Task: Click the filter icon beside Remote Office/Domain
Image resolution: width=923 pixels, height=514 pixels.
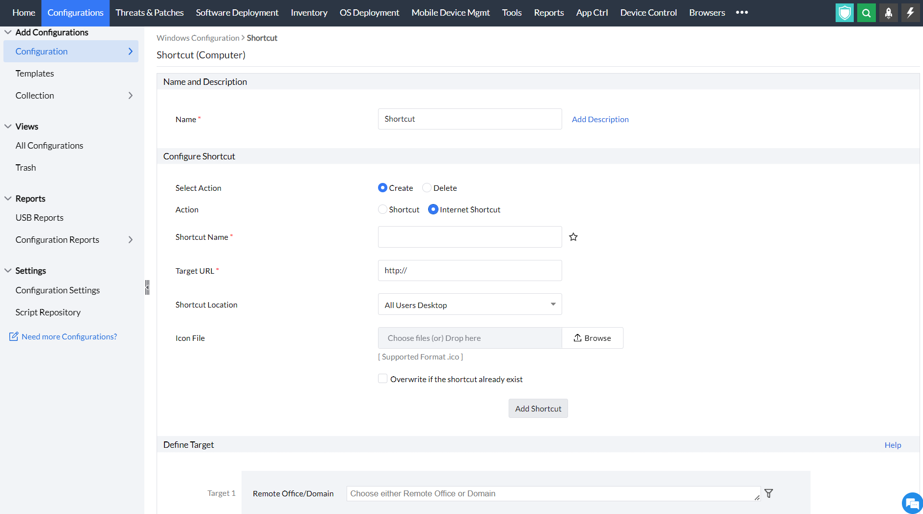Action: (x=768, y=493)
